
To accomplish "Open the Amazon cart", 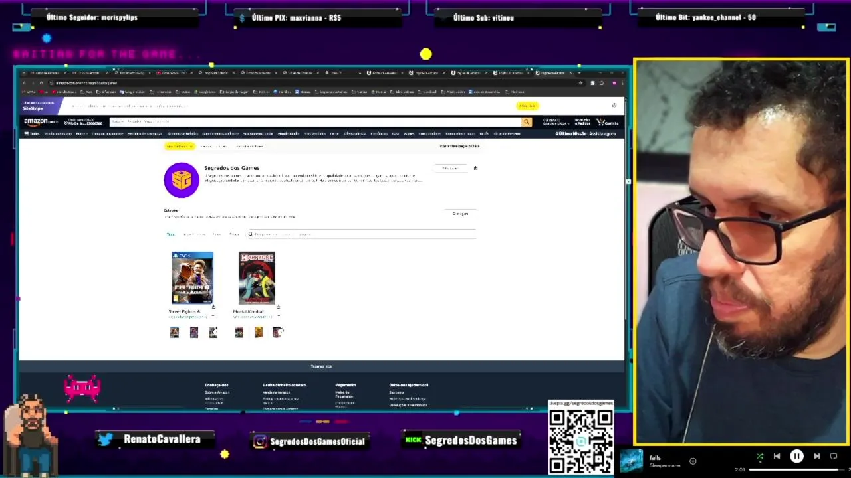I will click(x=607, y=122).
